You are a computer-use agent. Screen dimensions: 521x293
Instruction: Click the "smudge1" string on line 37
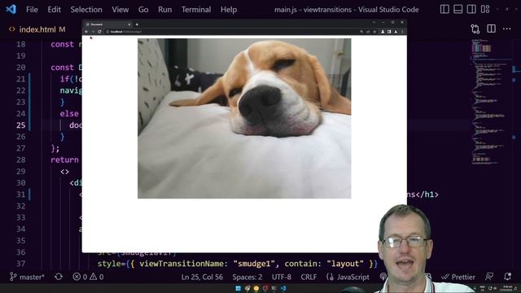tap(254, 264)
